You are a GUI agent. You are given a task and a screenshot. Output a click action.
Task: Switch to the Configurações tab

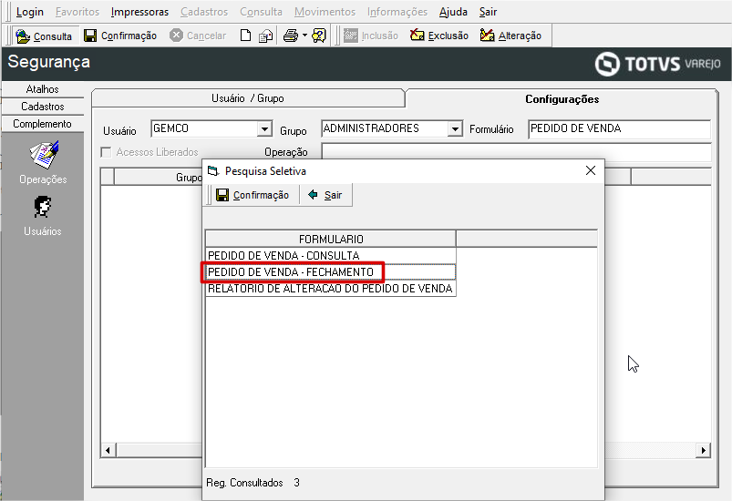point(562,99)
